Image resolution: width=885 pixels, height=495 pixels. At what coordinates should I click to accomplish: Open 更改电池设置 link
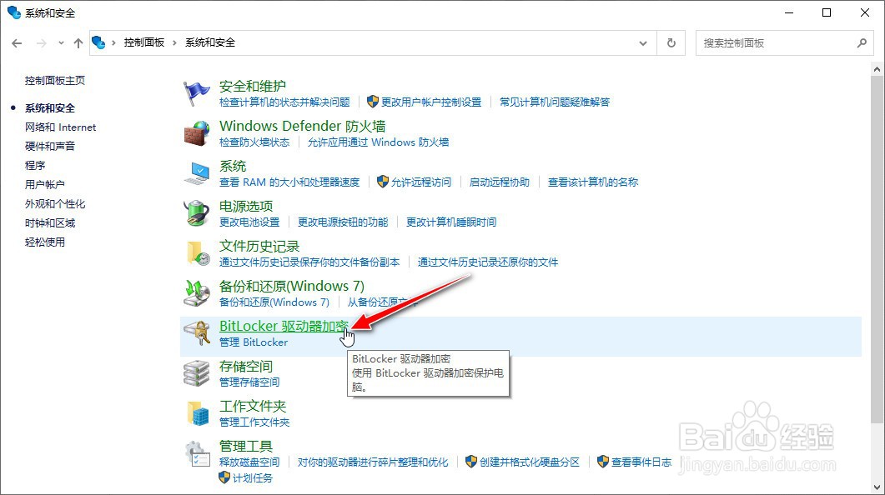tap(249, 222)
